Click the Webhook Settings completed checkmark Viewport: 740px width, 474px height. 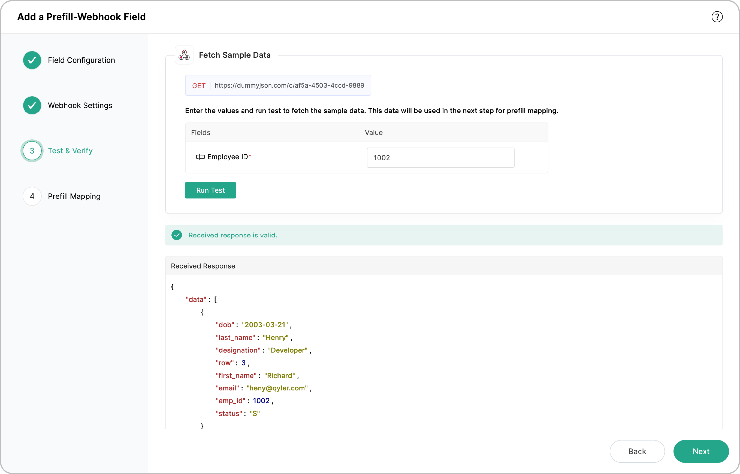(32, 106)
